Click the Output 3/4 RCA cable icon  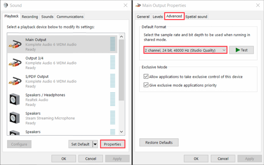click(x=15, y=63)
